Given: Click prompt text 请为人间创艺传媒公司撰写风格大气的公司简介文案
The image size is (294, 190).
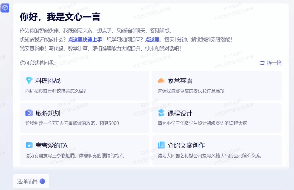Looking at the screenshot, I should tap(209, 156).
